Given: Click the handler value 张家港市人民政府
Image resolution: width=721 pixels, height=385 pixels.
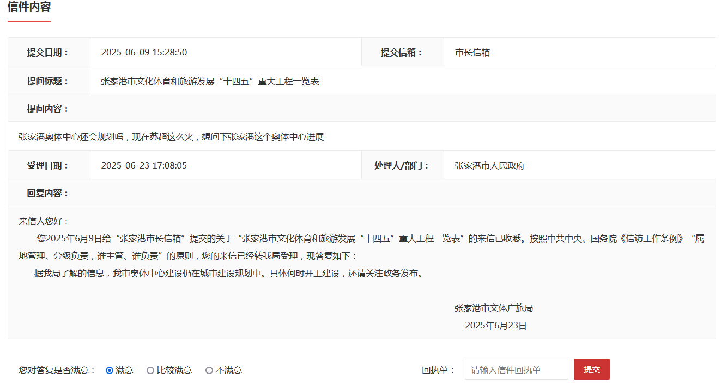Looking at the screenshot, I should coord(489,165).
